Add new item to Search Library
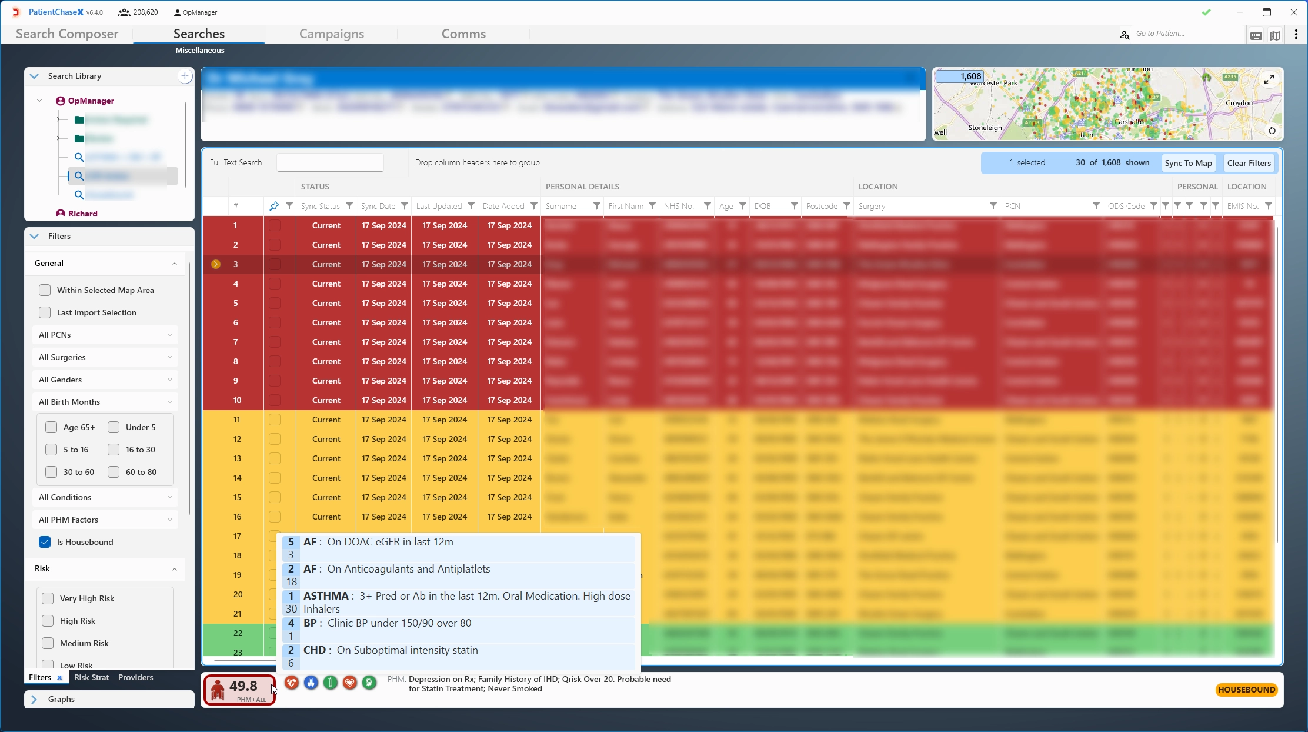 (x=185, y=76)
